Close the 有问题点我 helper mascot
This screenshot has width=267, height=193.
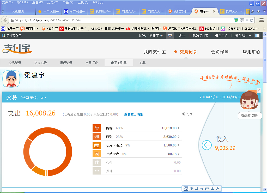(x=259, y=90)
